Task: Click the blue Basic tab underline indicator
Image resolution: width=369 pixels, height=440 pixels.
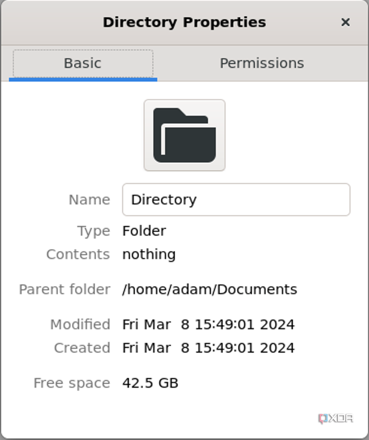Action: click(x=82, y=77)
